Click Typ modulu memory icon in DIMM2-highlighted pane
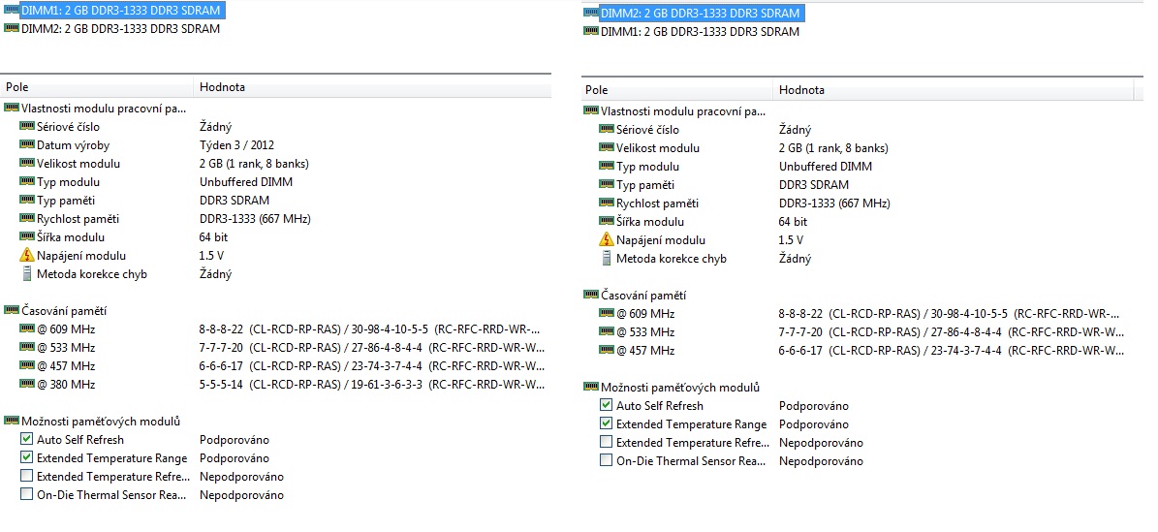 pos(607,167)
